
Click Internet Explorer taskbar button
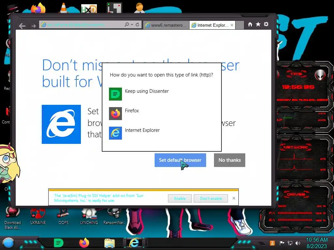point(135,243)
